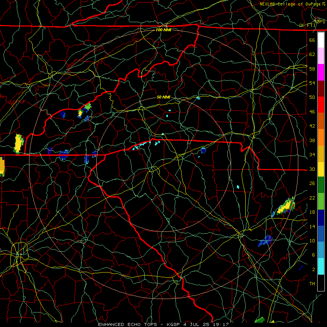Click the 'KGSP' radar site identifier

pos(174,324)
